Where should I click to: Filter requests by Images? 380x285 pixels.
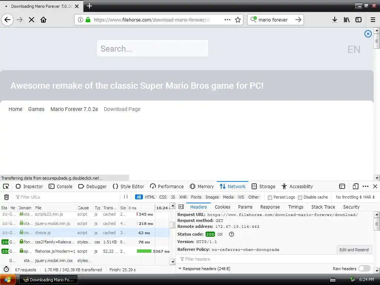click(212, 197)
